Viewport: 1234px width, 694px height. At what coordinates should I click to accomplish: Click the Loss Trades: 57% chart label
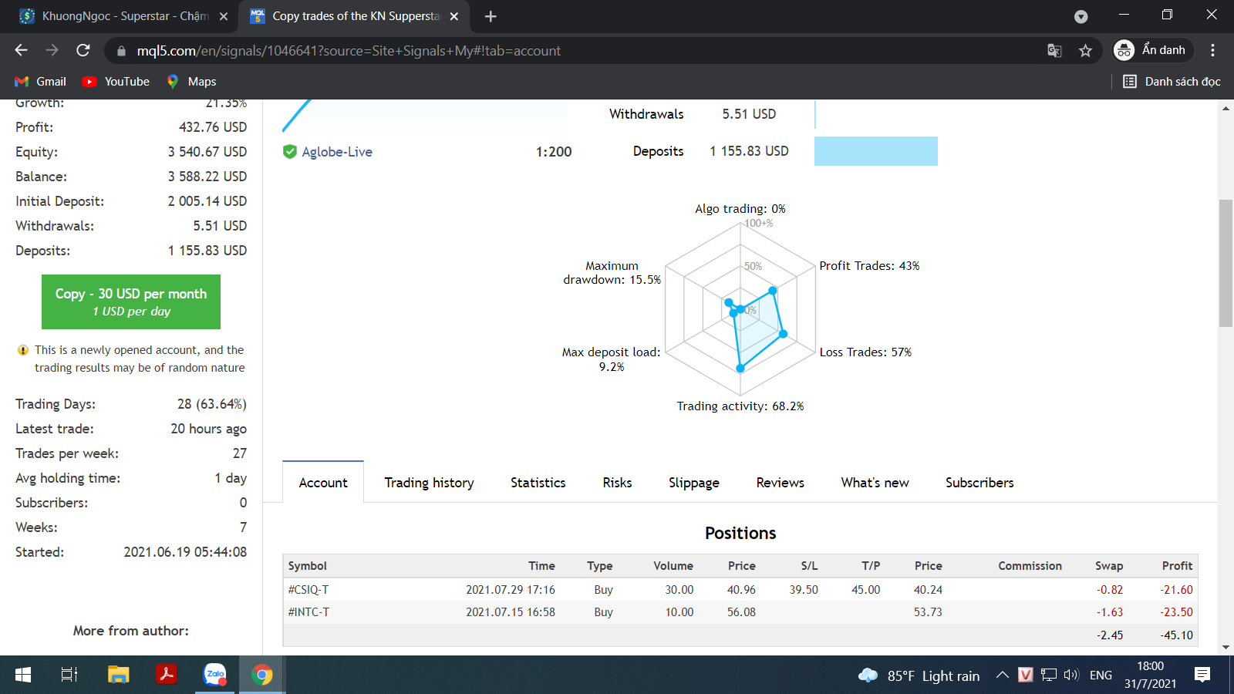point(865,352)
